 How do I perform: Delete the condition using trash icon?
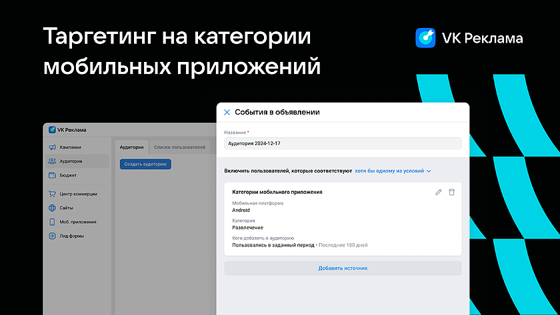click(451, 192)
